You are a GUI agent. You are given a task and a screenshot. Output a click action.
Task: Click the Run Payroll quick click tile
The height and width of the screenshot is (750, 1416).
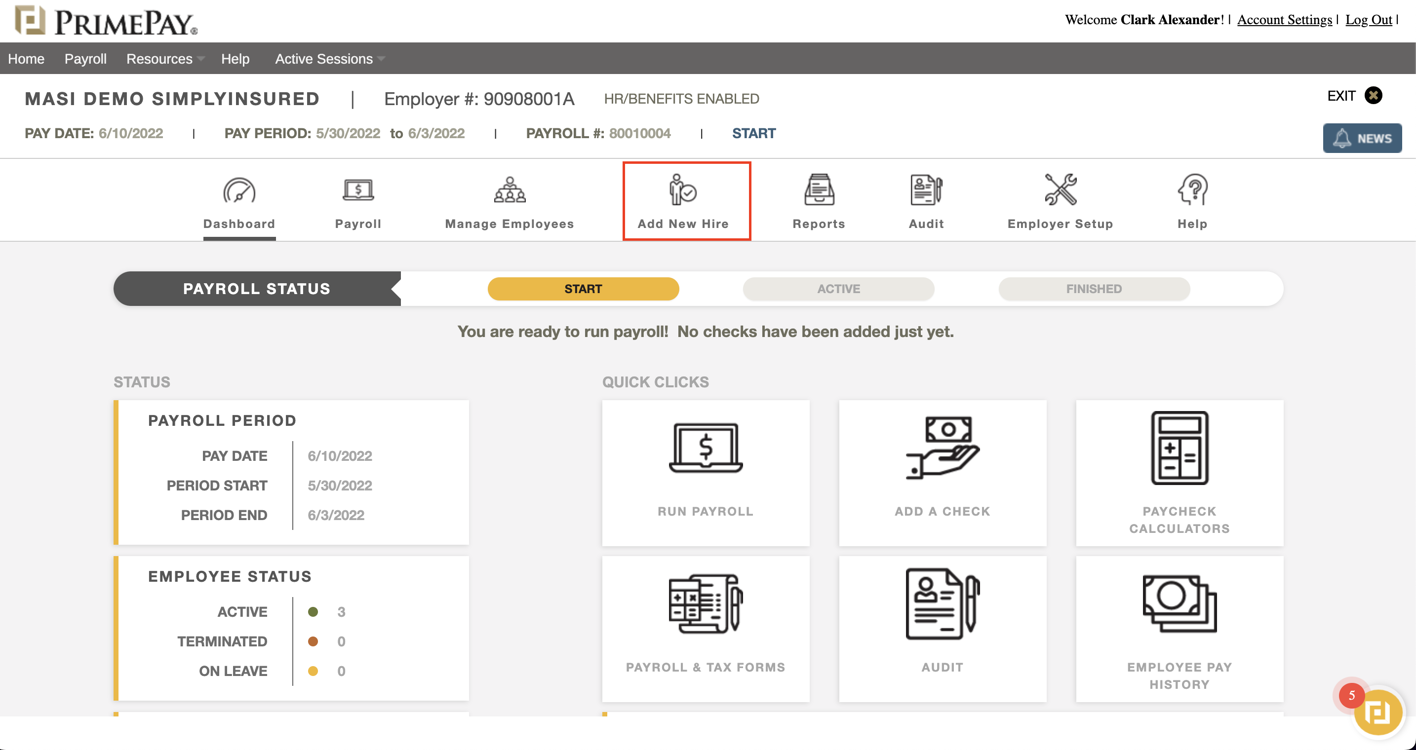(706, 473)
